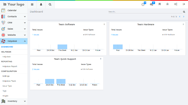Open Team Hardware card options menu
This screenshot has width=188, height=105.
pos(183,24)
